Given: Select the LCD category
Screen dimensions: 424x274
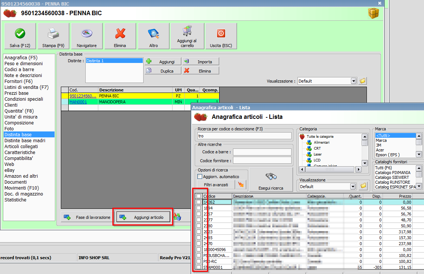Looking at the screenshot, I should click(317, 160).
